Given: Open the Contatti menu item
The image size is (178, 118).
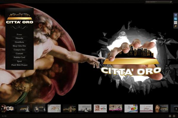Looking at the screenshot, I should click(x=19, y=54).
